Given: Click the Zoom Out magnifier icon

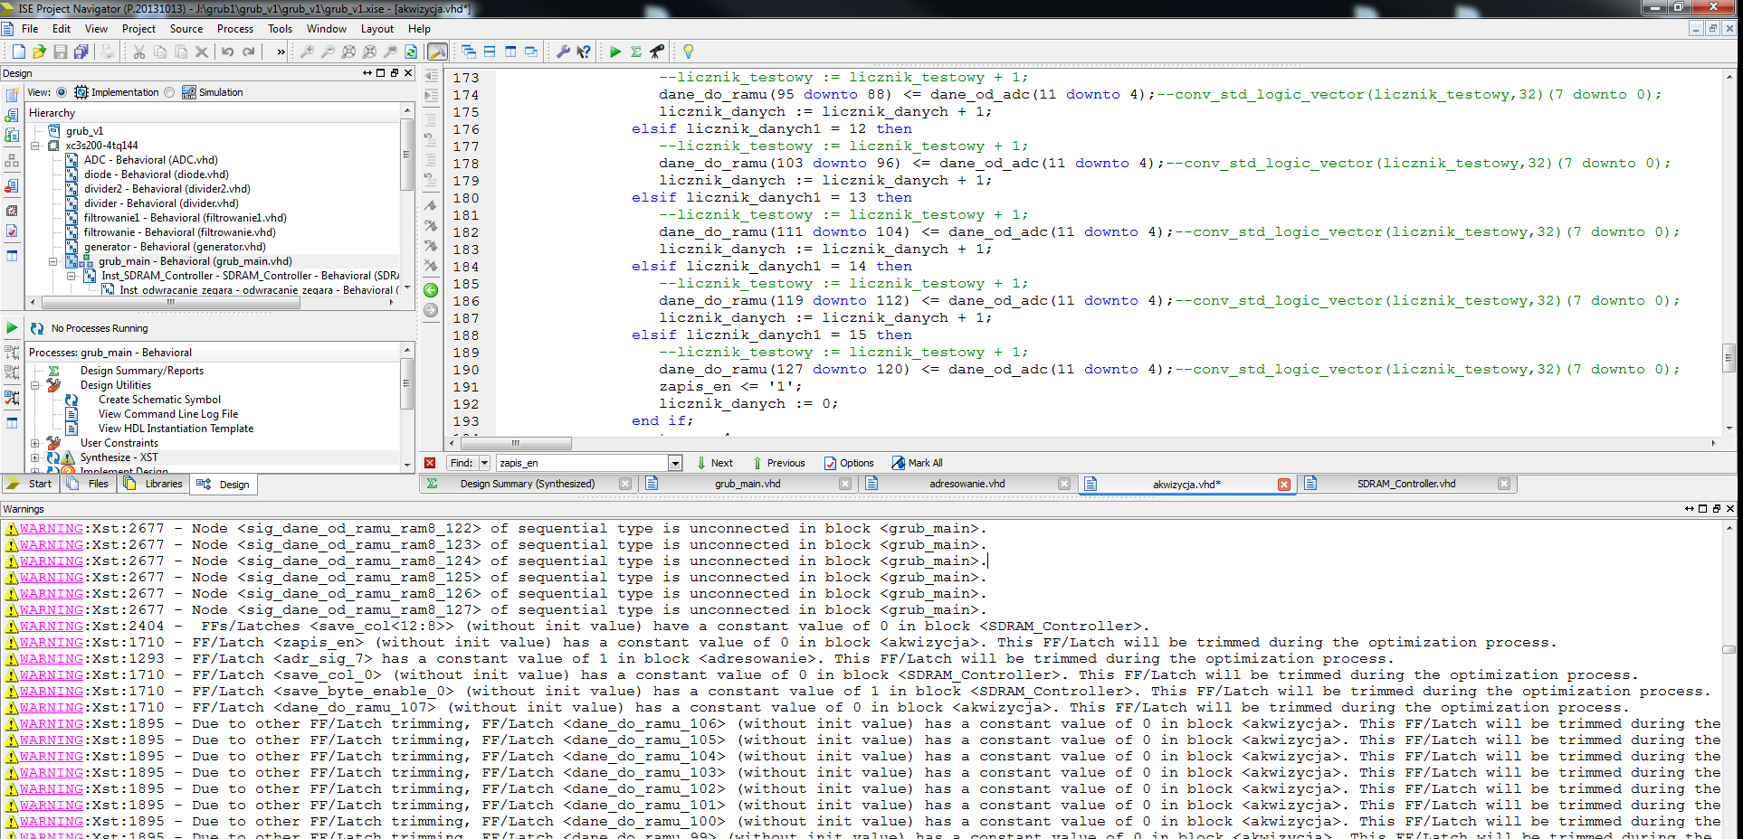Looking at the screenshot, I should (x=328, y=52).
